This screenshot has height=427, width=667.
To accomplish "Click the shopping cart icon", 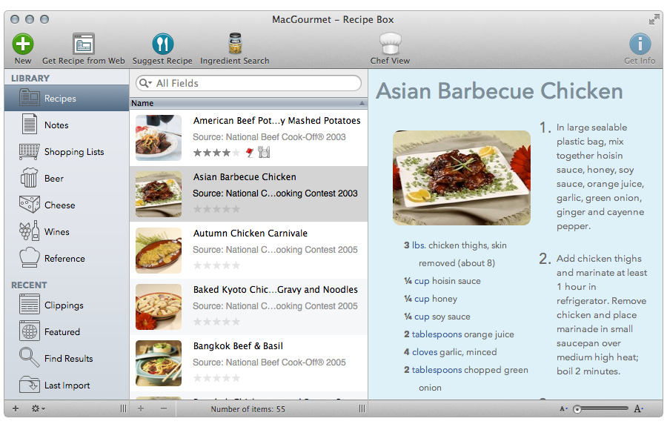I will 30,151.
